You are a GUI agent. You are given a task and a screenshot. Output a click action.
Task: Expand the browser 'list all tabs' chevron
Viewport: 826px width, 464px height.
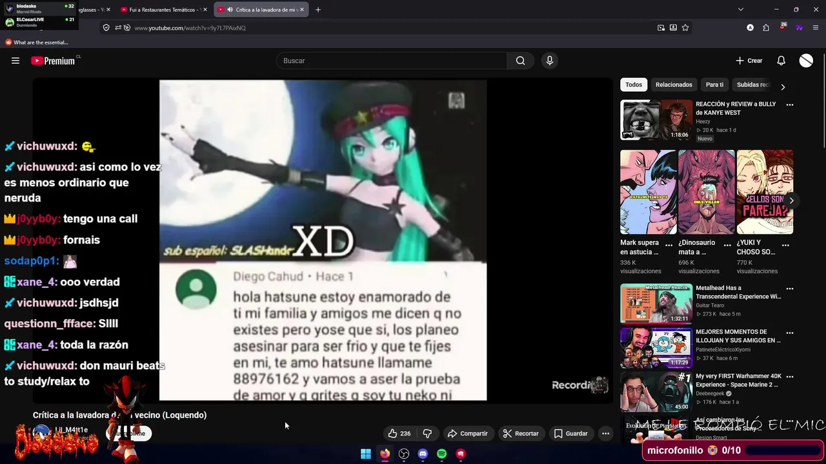[741, 10]
